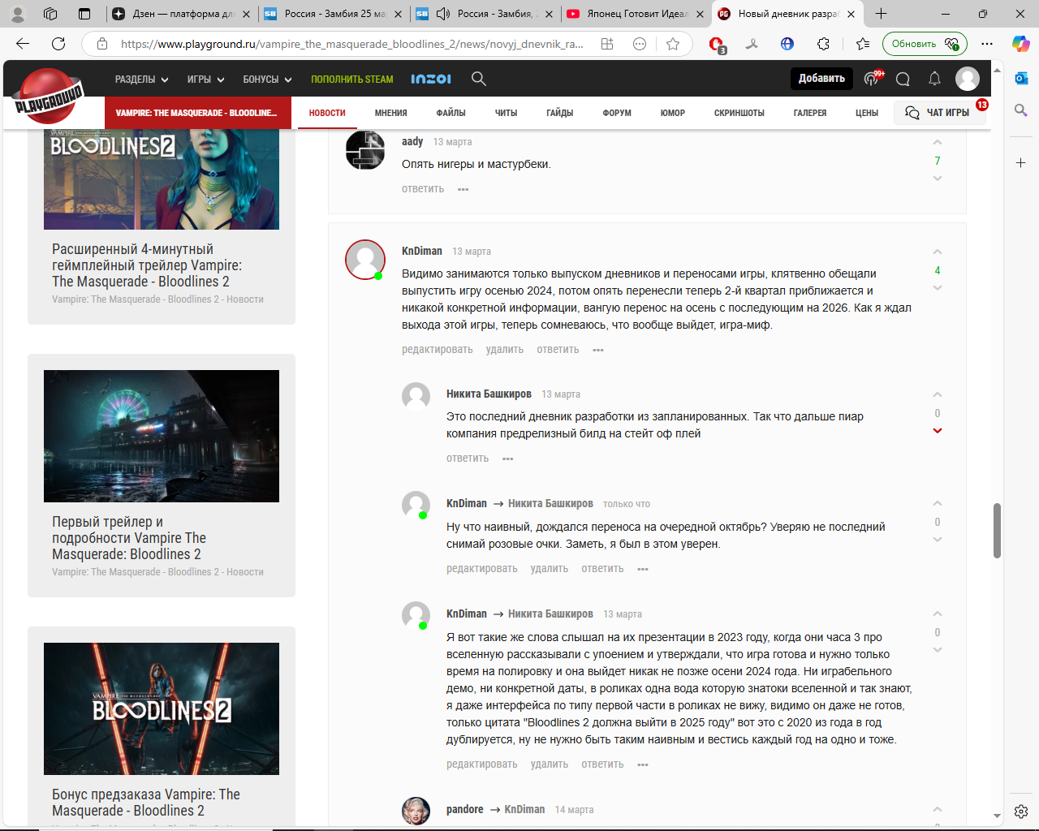This screenshot has height=831, width=1039.
Task: Expand the ИГРЫ dropdown menu
Action: [205, 80]
